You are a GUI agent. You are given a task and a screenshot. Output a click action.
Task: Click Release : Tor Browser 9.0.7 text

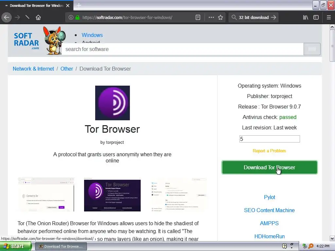click(270, 107)
